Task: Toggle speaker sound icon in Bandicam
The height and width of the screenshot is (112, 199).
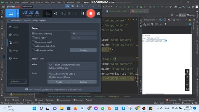Action: pyautogui.click(x=55, y=13)
